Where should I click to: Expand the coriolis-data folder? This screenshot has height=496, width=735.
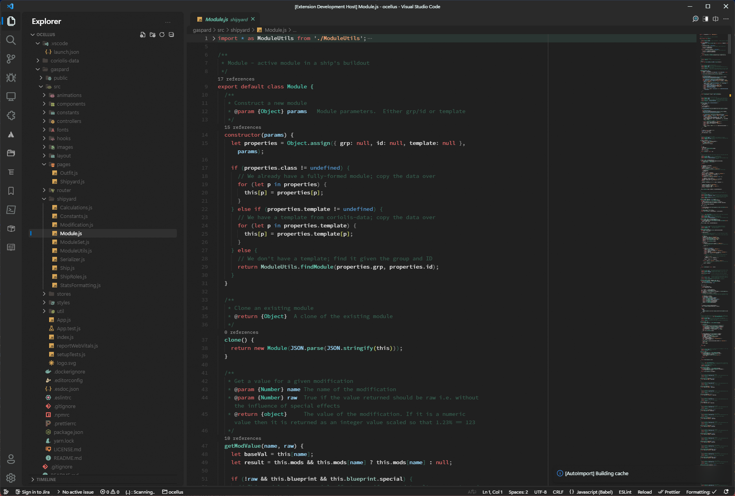click(64, 60)
